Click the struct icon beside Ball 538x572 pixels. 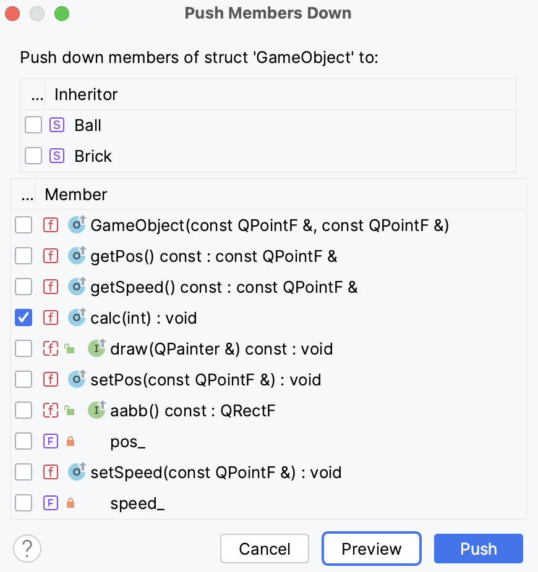[57, 125]
